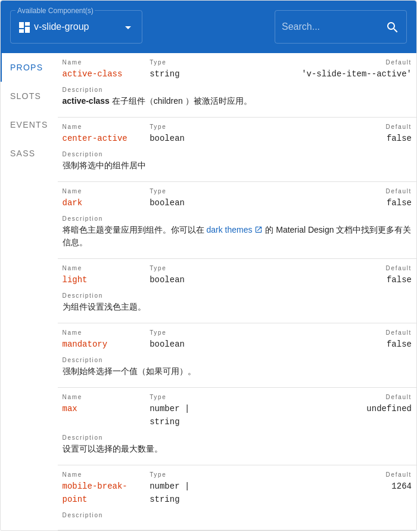
Task: Open the SASS section
Action: coord(22,153)
